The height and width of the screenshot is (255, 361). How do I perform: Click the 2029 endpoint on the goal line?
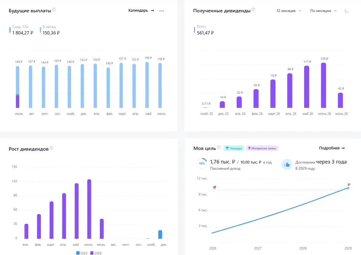(348, 188)
